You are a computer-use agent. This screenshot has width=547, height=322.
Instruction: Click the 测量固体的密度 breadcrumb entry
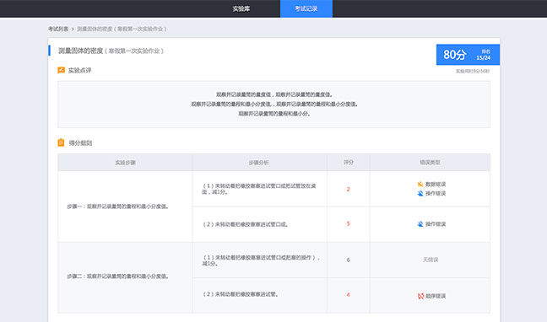[x=122, y=29]
